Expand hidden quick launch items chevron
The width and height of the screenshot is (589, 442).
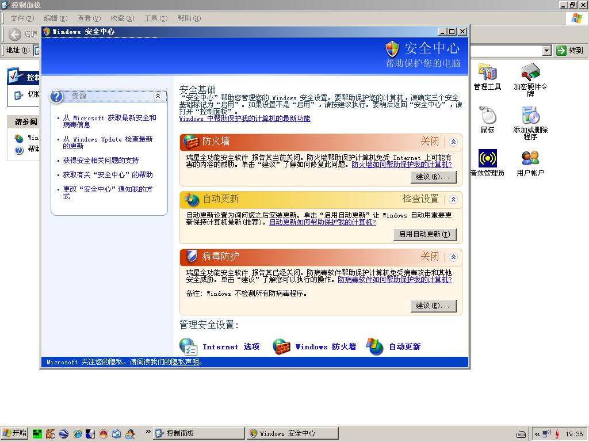pos(148,432)
